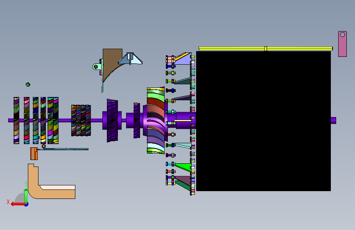
Task: Click the blue Z axis origin dot
Action: [x=27, y=204]
